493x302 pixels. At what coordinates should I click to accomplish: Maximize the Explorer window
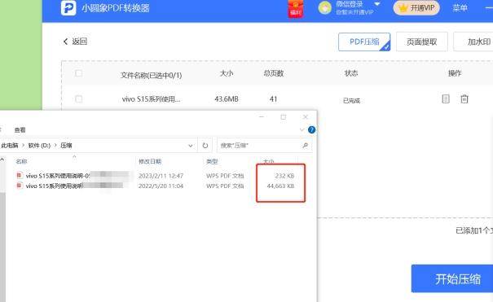pyautogui.click(x=284, y=116)
